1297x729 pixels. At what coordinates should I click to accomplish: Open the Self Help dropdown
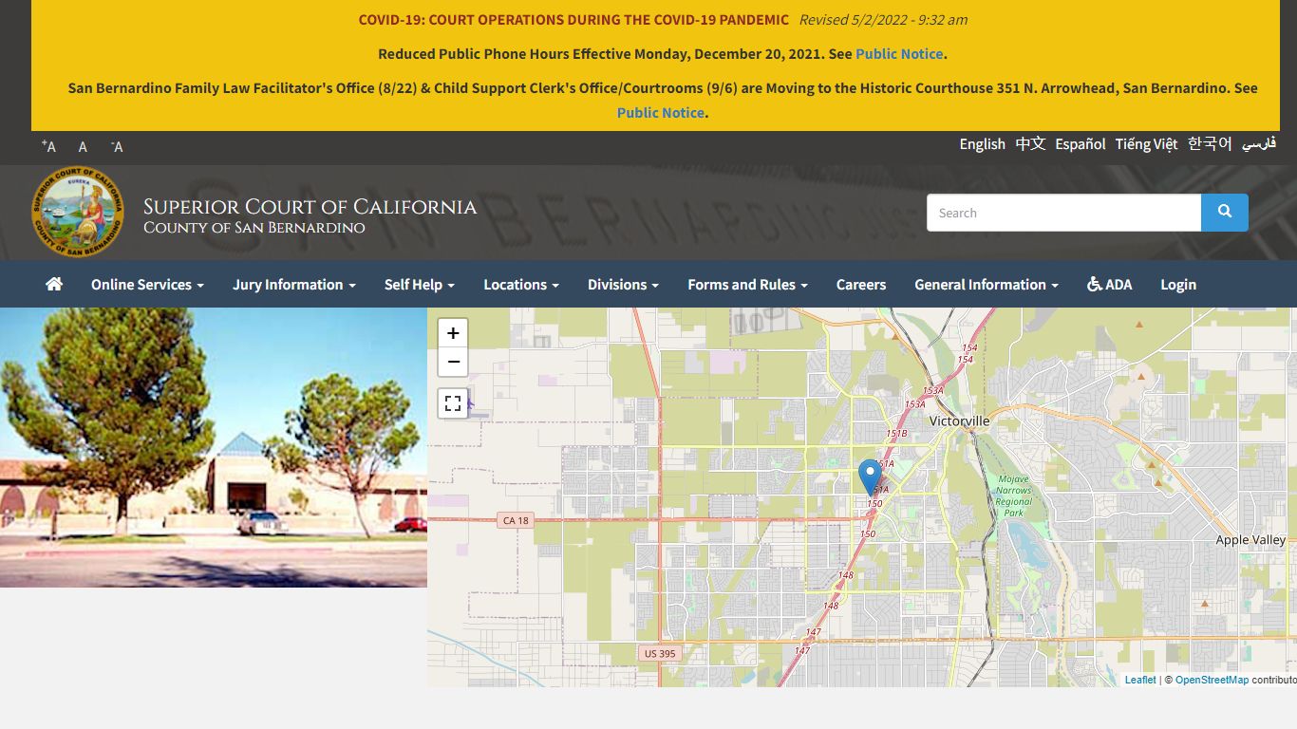click(x=420, y=285)
